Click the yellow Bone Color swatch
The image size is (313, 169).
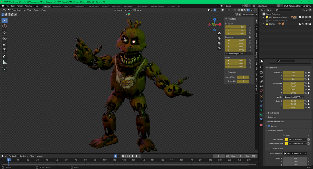286,139
